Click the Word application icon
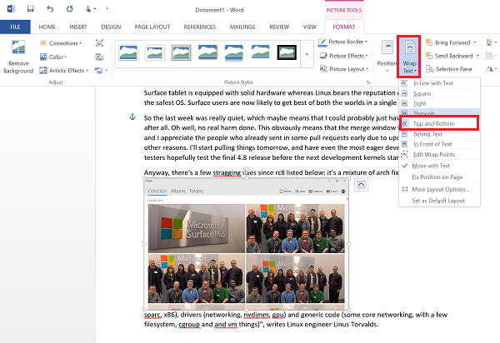Image resolution: width=500 pixels, height=343 pixels. (11, 9)
